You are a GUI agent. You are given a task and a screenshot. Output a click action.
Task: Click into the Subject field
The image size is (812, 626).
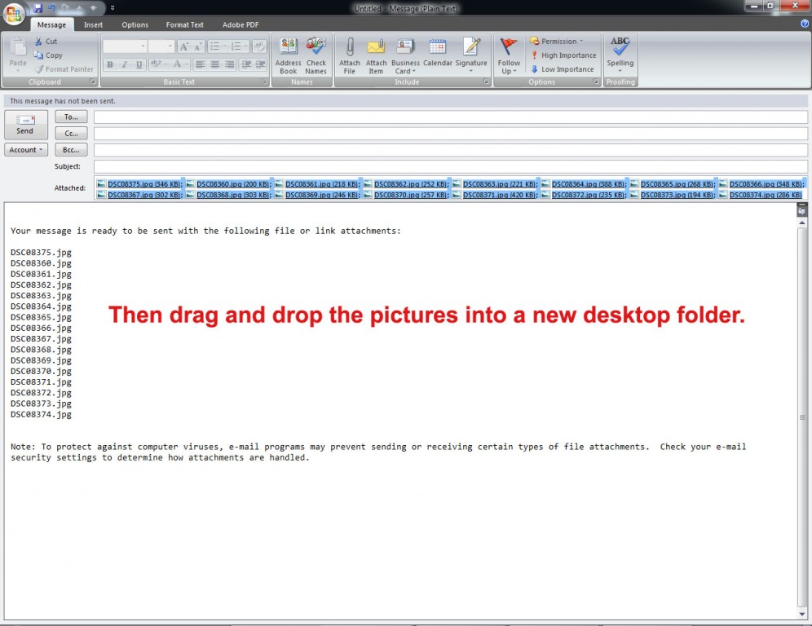tap(450, 166)
